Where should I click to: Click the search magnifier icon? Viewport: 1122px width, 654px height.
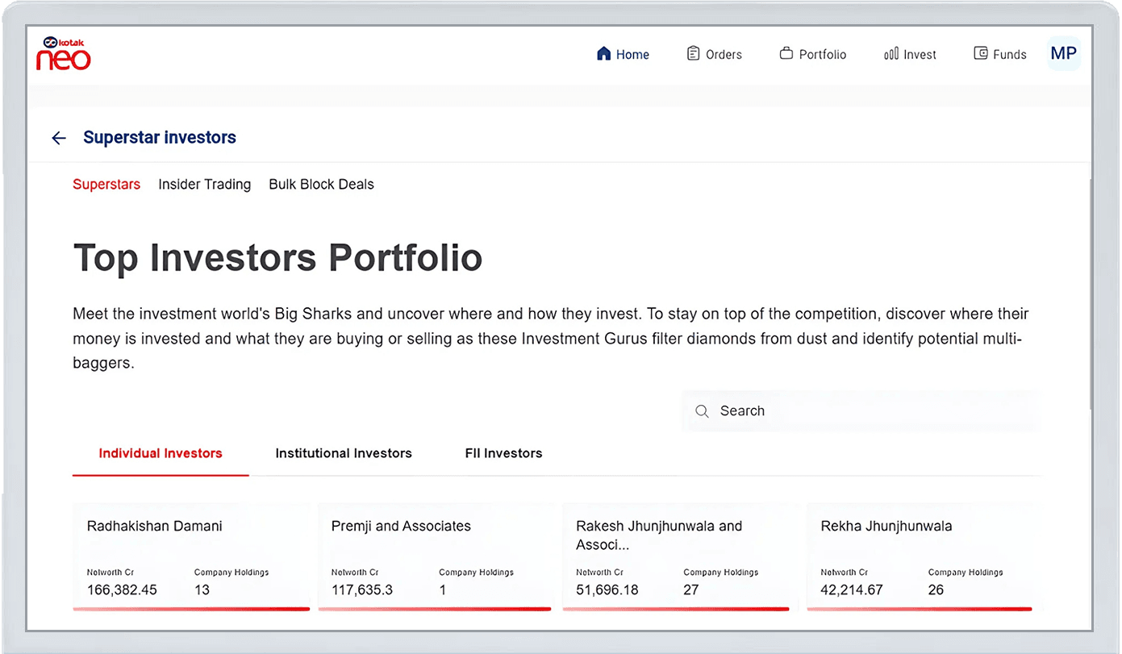tap(703, 411)
